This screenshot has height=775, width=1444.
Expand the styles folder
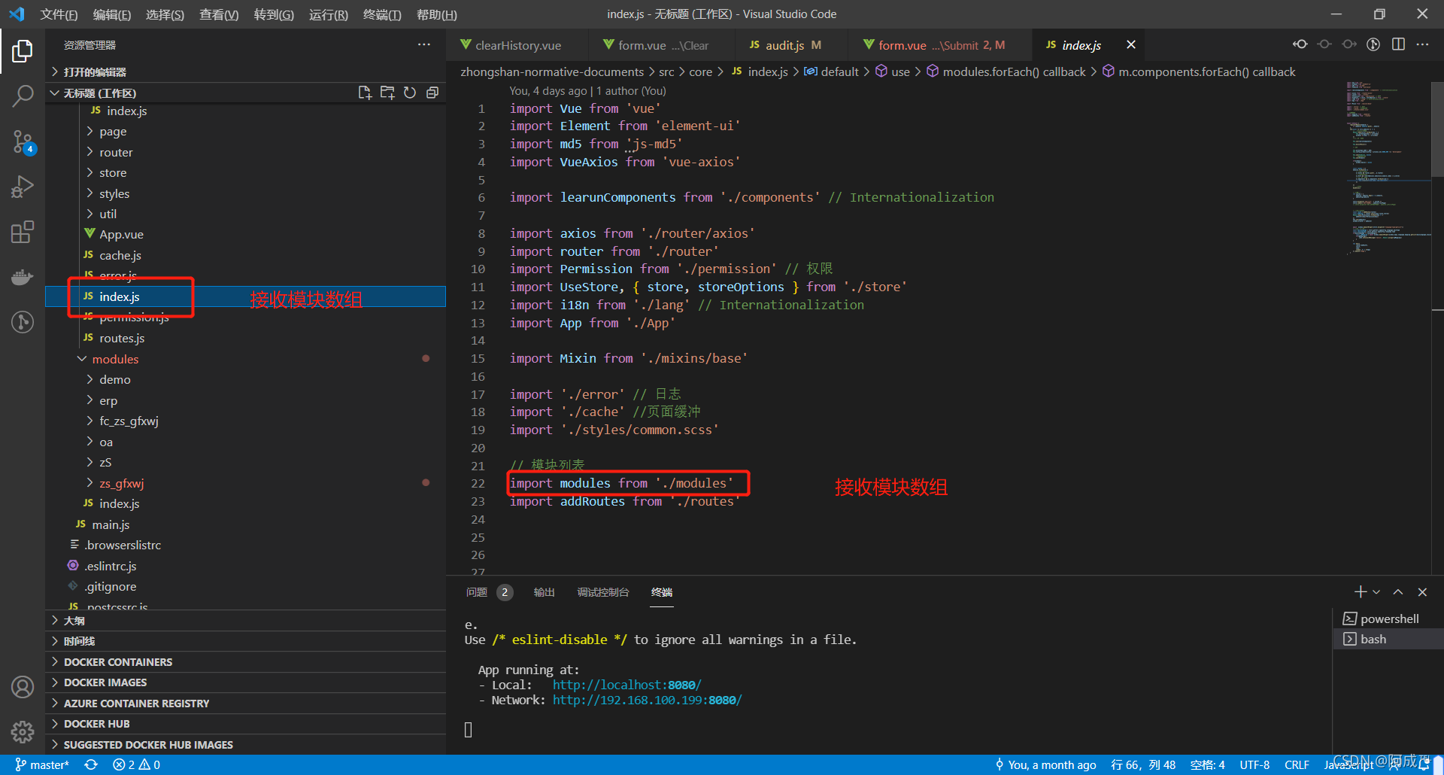click(114, 193)
